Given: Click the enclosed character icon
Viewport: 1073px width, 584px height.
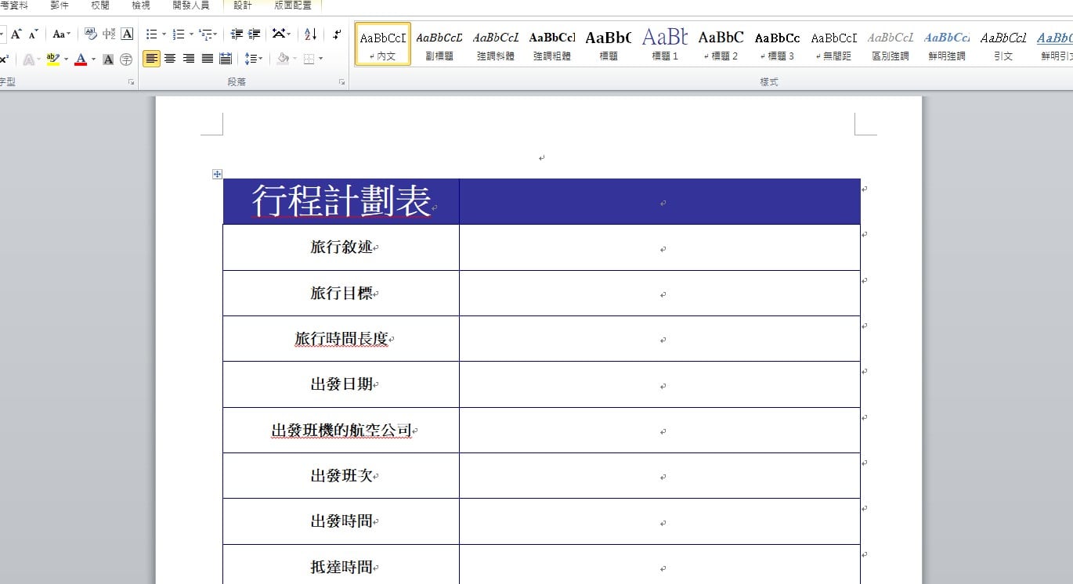Looking at the screenshot, I should [x=125, y=59].
